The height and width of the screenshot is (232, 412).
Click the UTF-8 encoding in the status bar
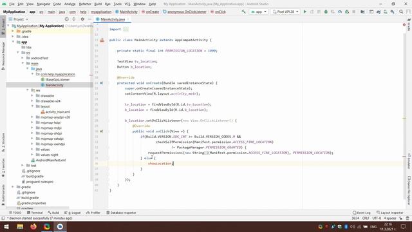point(376,218)
